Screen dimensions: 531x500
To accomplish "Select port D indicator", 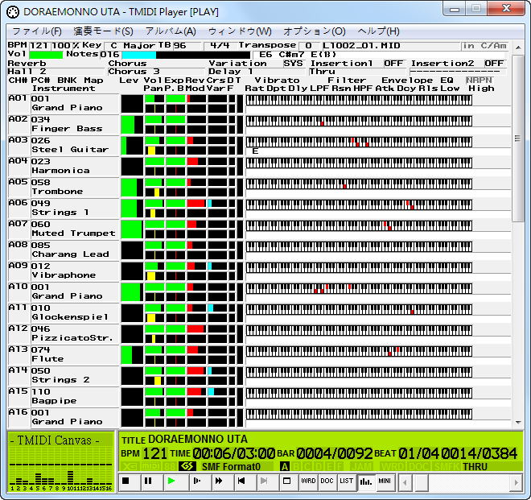I will click(319, 466).
